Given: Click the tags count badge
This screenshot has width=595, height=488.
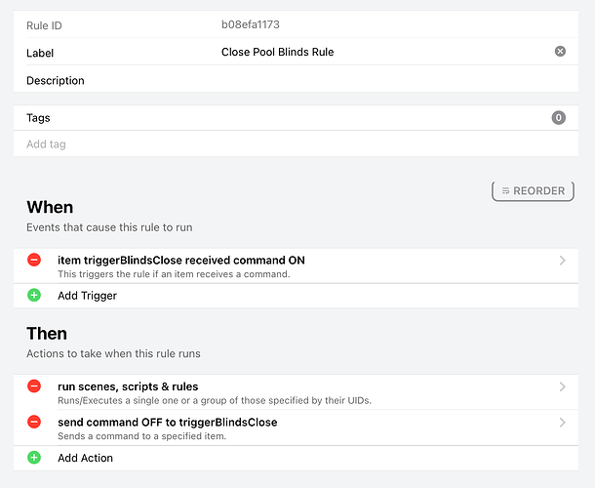Looking at the screenshot, I should [x=559, y=118].
